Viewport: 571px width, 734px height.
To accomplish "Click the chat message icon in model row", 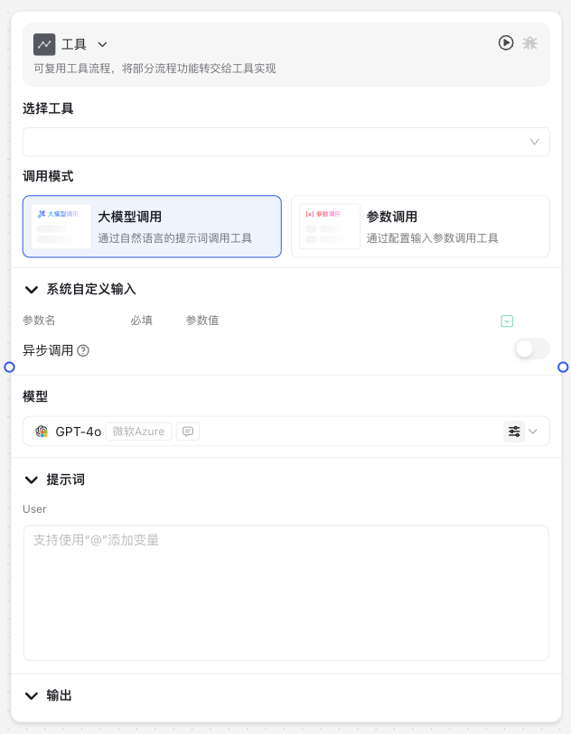I will (188, 432).
